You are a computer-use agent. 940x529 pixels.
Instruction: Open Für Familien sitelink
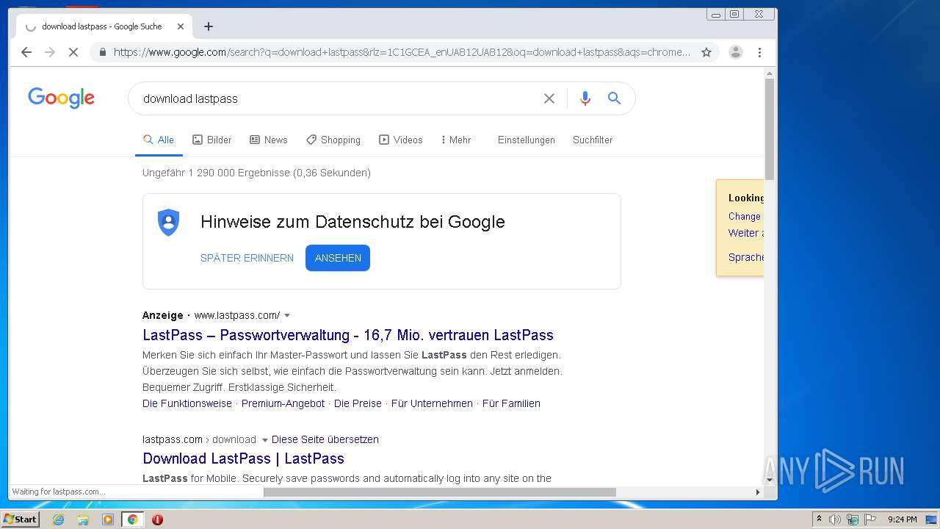511,403
